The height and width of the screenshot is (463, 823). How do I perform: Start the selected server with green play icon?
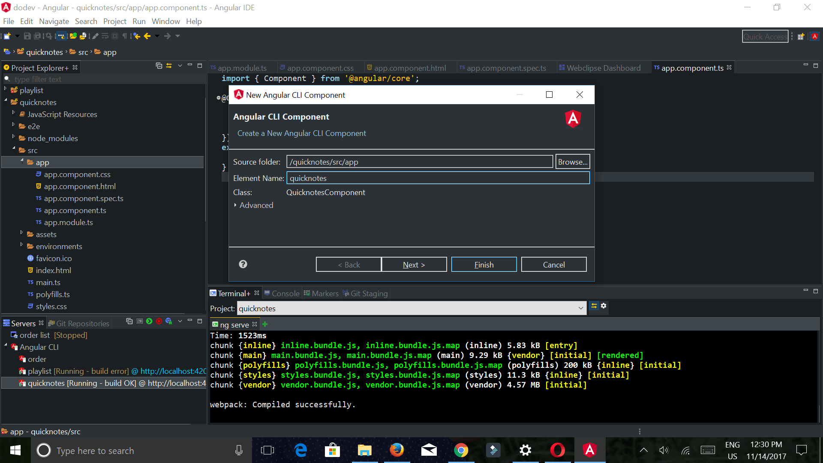(x=149, y=321)
